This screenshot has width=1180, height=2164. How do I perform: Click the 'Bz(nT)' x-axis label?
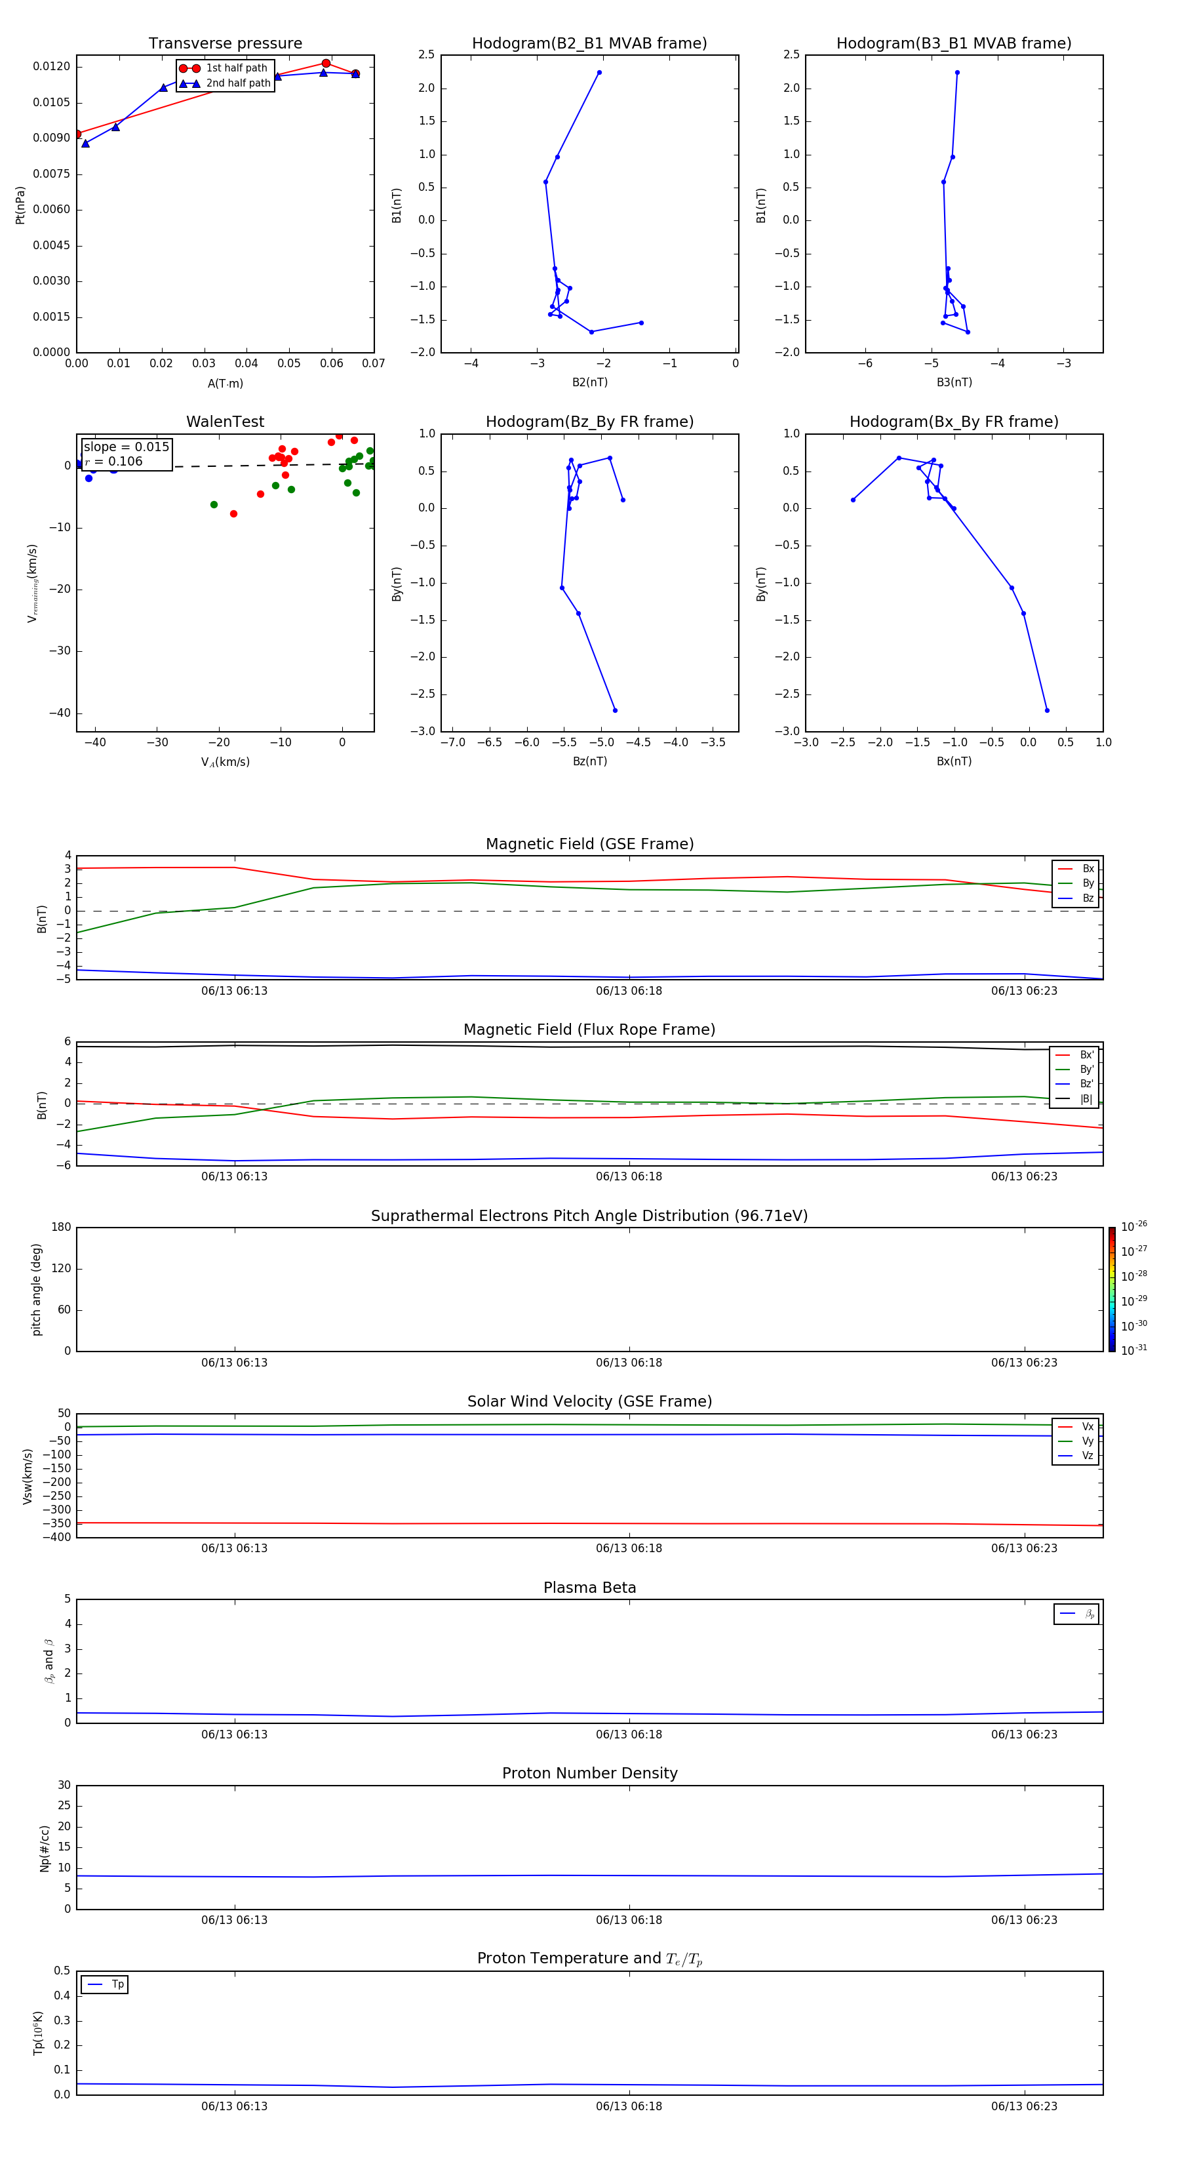click(589, 762)
